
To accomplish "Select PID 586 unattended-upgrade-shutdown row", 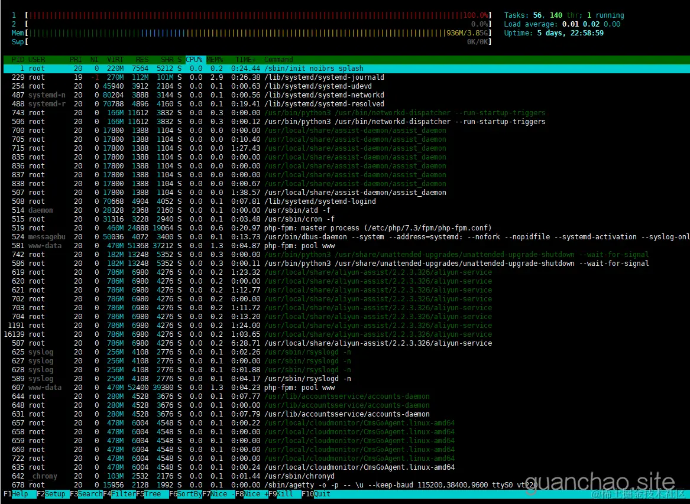I will tap(346, 264).
